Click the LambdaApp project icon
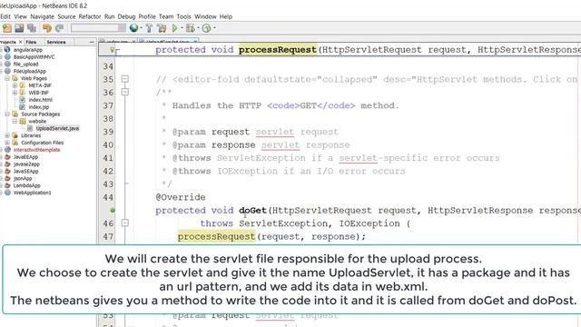The height and width of the screenshot is (327, 581). pyautogui.click(x=7, y=185)
